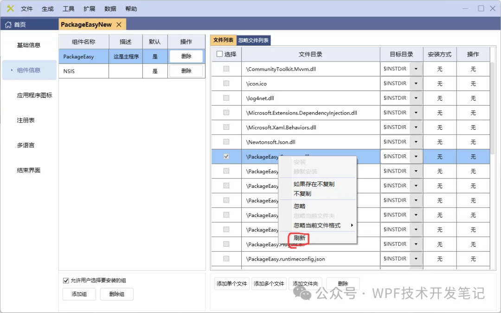
Task: Click the 添加文件夹 button
Action: tap(305, 284)
